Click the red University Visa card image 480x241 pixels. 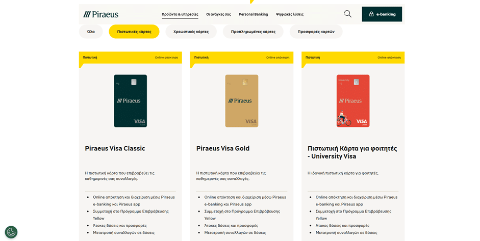(x=352, y=101)
